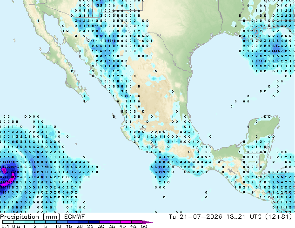Viewport: 295px width, 228px height.
Task: Click legend tick label "20"
Action: tap(80, 226)
